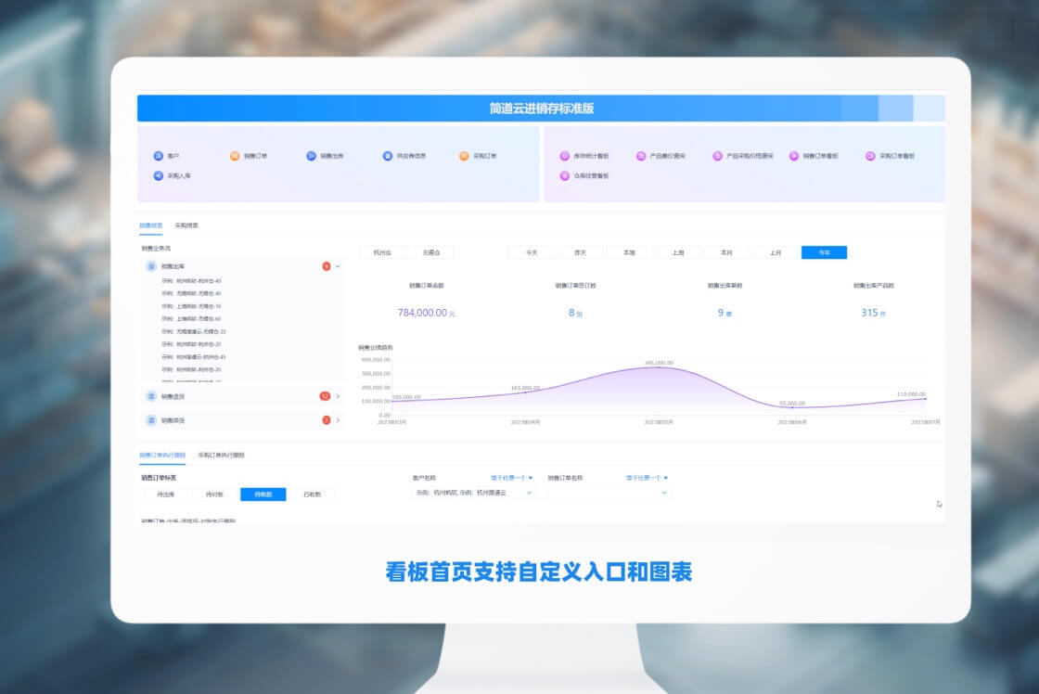Open the 客户 customer entry icon
Screen dimensions: 1039x694
point(159,156)
